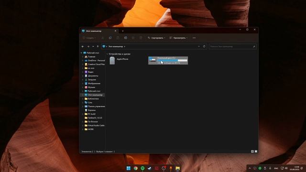Click the headphones icon in system tray
Screen dimensions: 306x172
click(255, 168)
